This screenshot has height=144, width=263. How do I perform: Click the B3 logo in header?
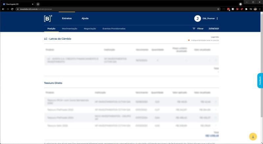point(48,18)
